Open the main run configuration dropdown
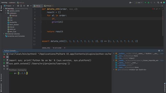Screen dimensions: 166x93 click(x=139, y=3)
